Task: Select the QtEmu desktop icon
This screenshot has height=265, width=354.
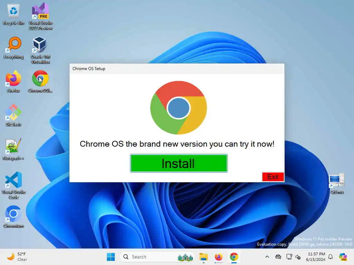Action: click(x=337, y=184)
